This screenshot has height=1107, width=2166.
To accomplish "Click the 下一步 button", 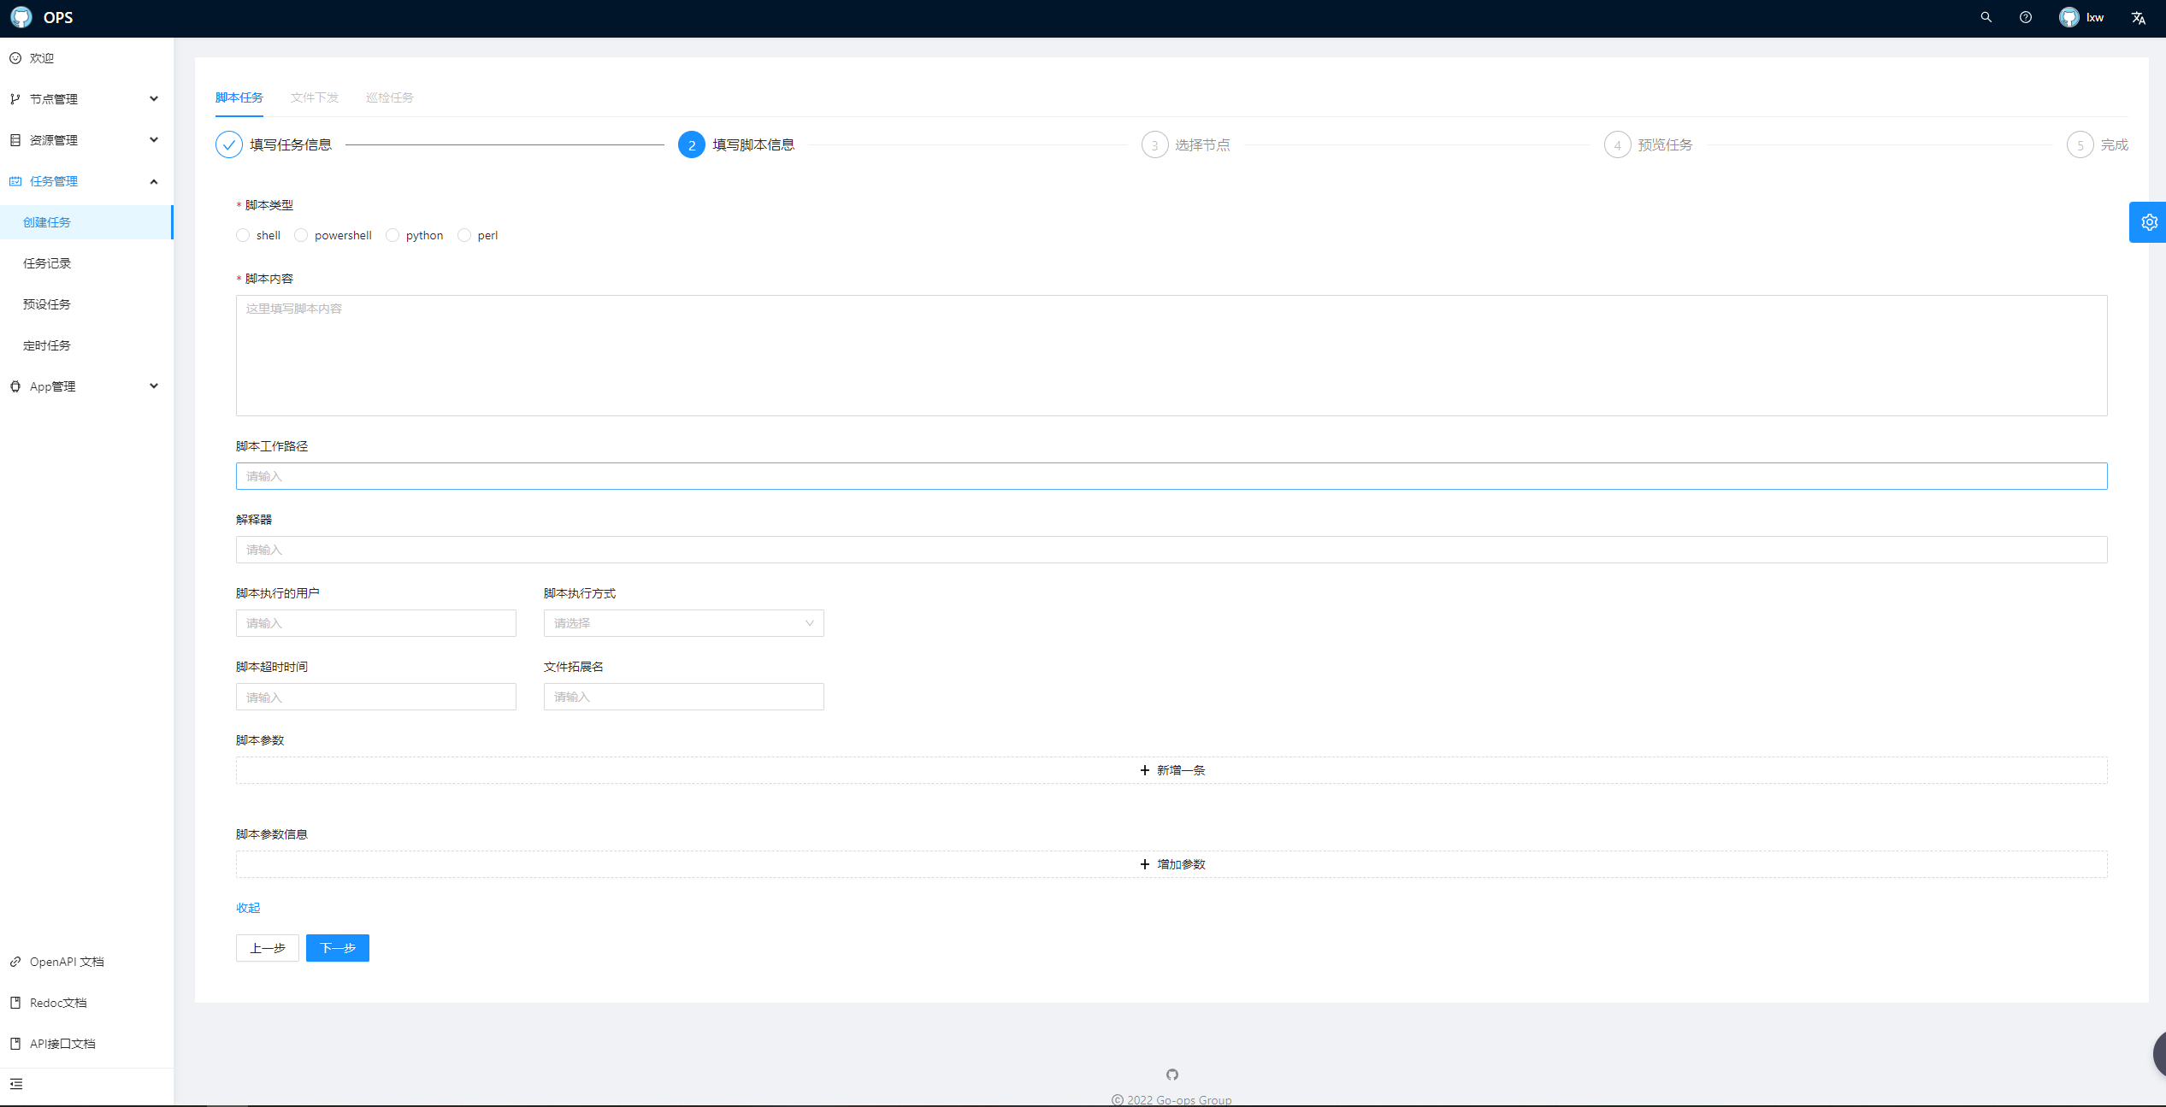I will pyautogui.click(x=337, y=948).
